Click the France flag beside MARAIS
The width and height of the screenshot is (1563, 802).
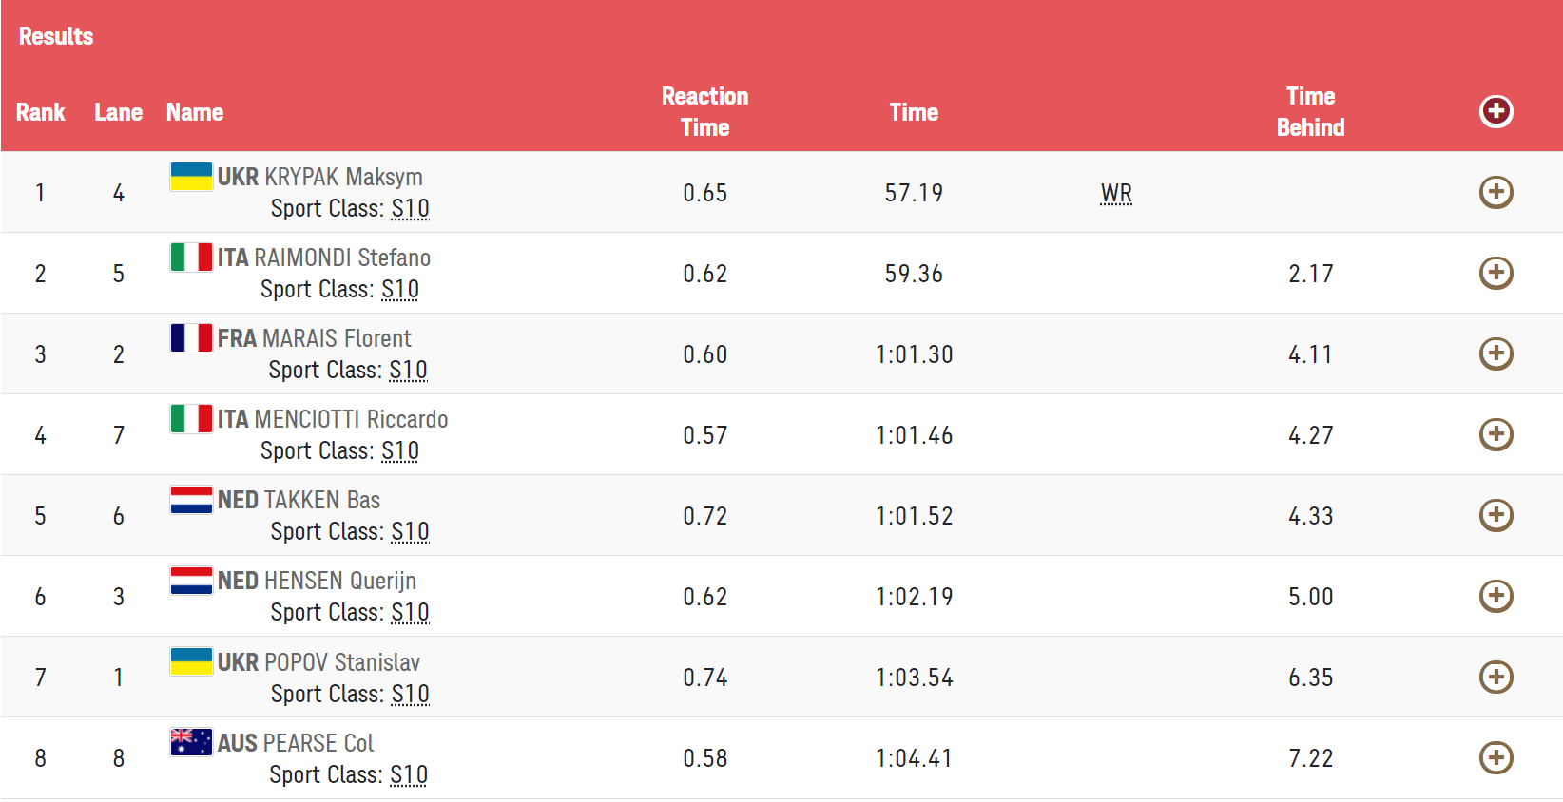pyautogui.click(x=191, y=337)
